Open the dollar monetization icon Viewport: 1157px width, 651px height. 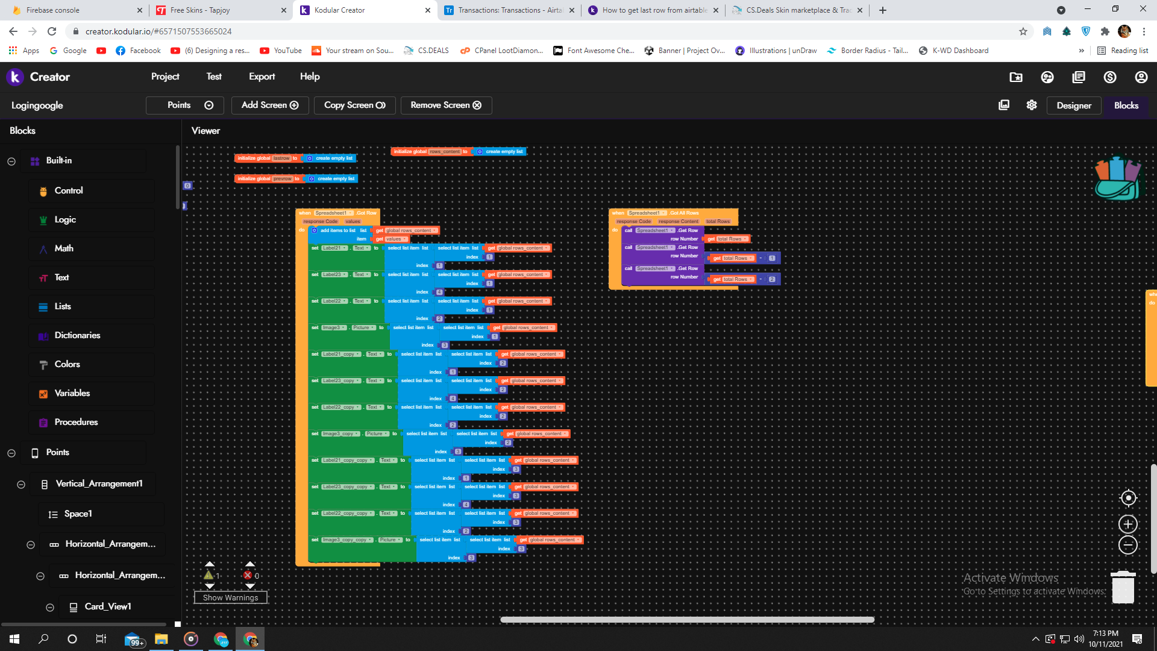[x=1110, y=77]
